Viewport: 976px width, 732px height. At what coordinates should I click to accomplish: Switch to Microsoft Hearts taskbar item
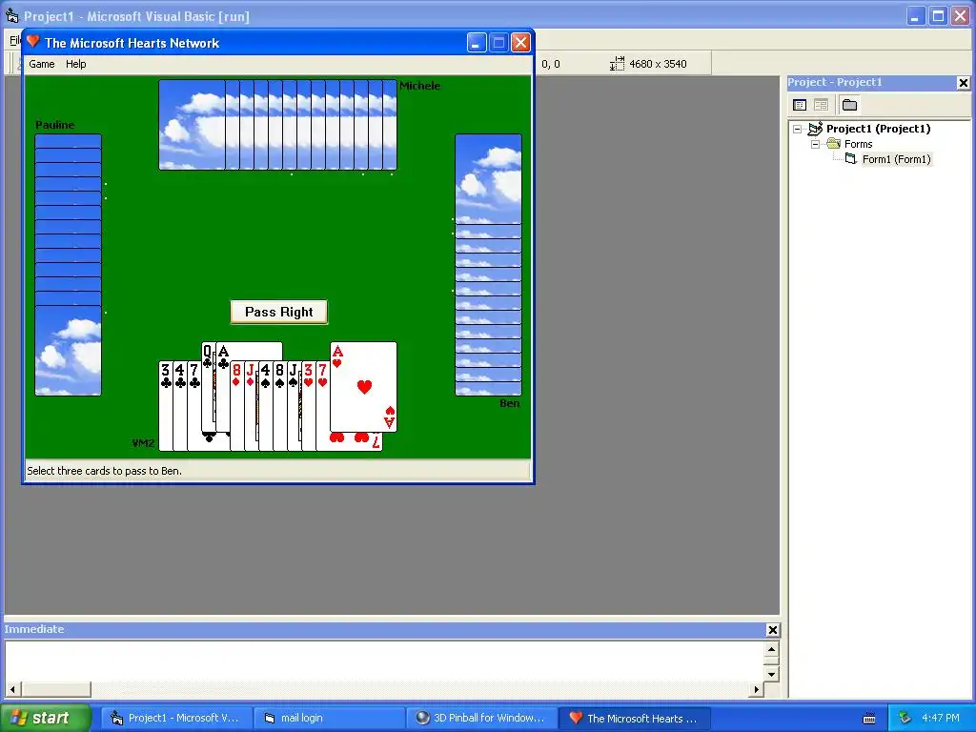[x=635, y=719]
